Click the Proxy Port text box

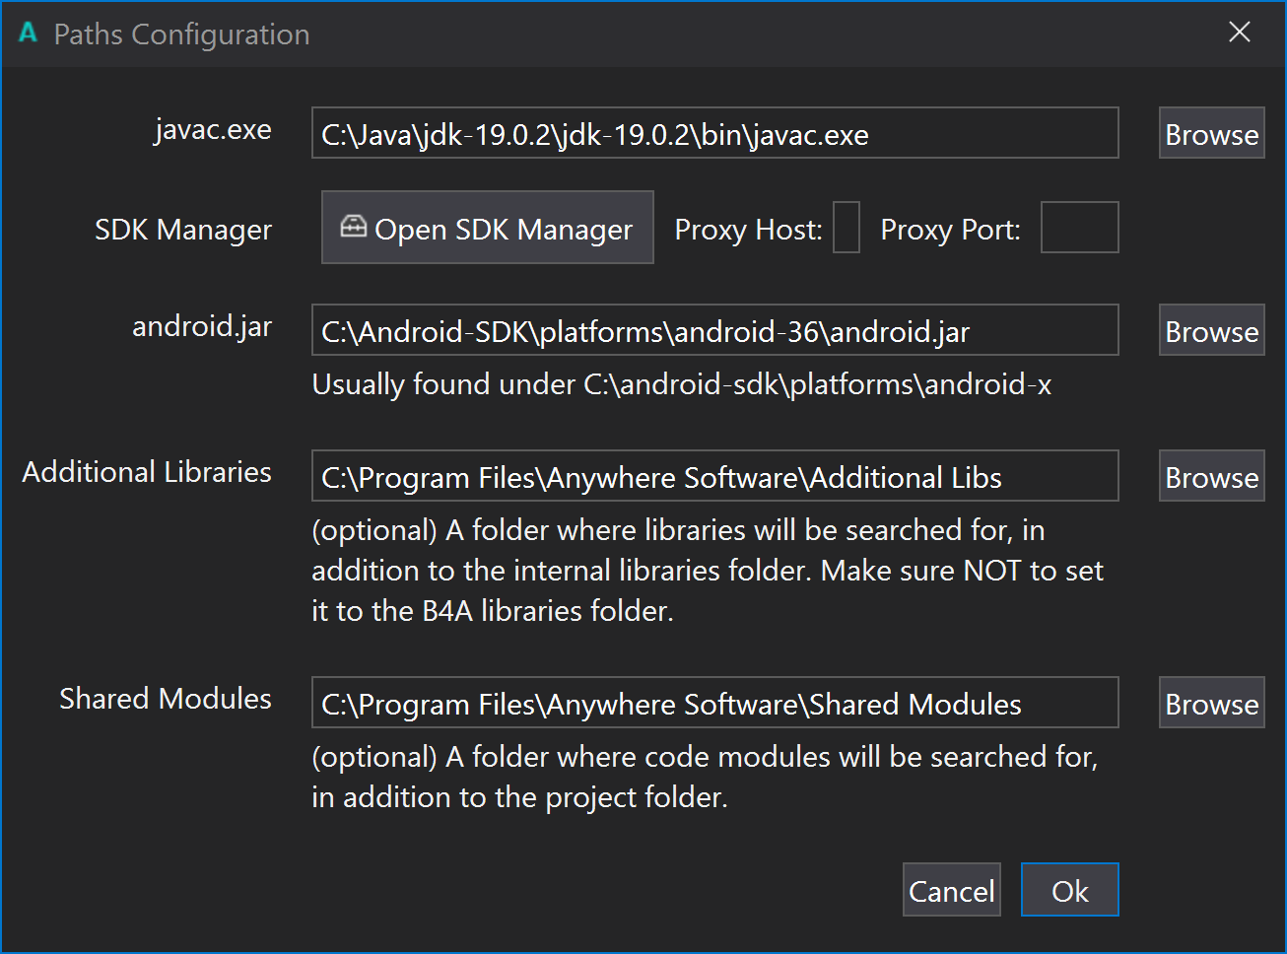(1079, 228)
